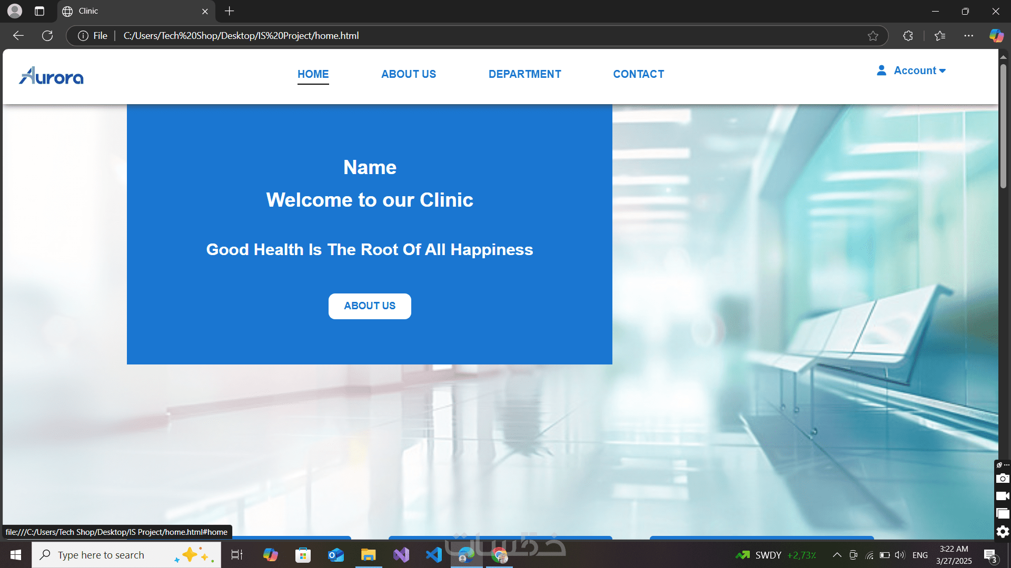This screenshot has height=568, width=1011.
Task: Show hidden system tray icons chevron
Action: (837, 555)
